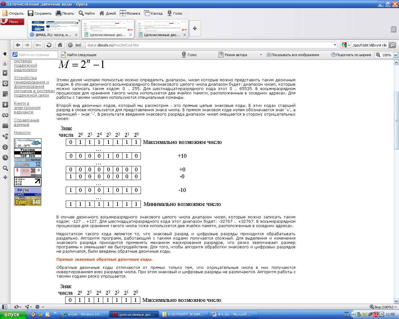Click the Голос microphone in the view bar
Screen dimensions: 399x319
(x=189, y=55)
